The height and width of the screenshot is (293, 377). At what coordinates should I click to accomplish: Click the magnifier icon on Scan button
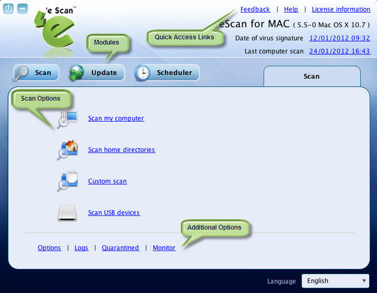tap(22, 73)
